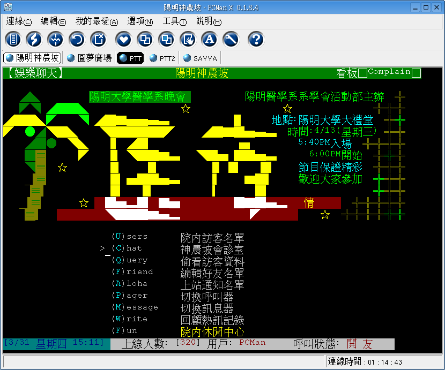Open the 說明(H) menu

[209, 21]
